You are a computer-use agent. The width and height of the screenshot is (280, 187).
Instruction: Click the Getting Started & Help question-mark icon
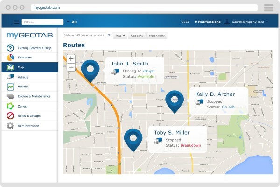[x=10, y=48]
